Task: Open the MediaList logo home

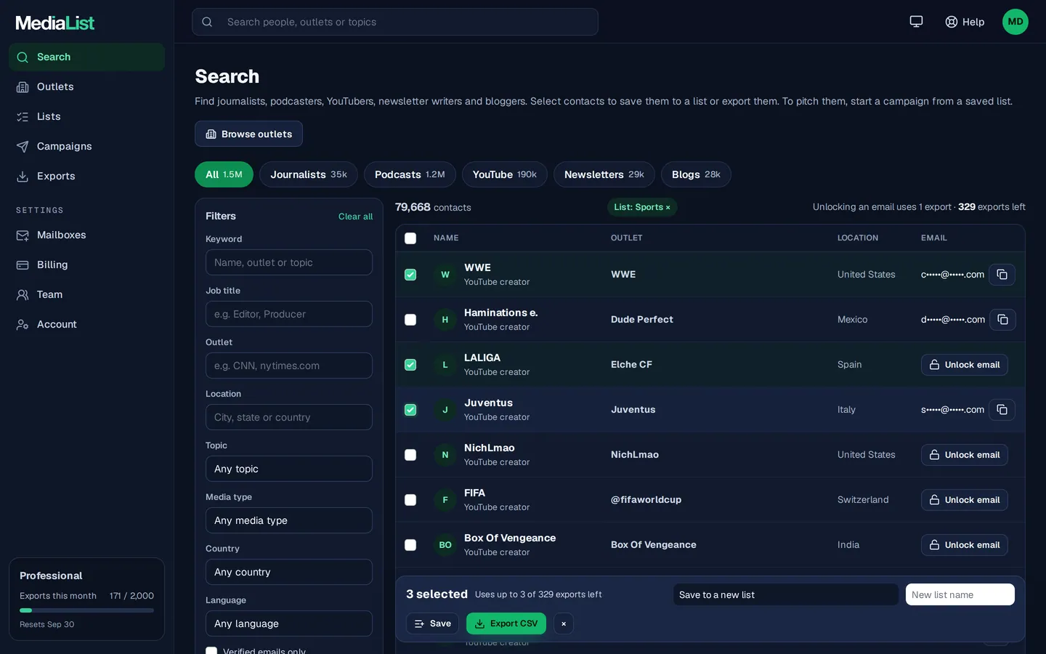Action: (55, 23)
